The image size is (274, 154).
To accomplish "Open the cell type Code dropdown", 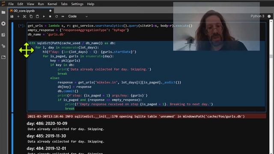I will [x=78, y=16].
